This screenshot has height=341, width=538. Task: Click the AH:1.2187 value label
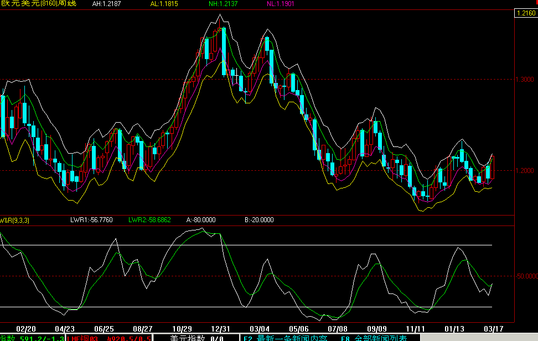tap(106, 4)
